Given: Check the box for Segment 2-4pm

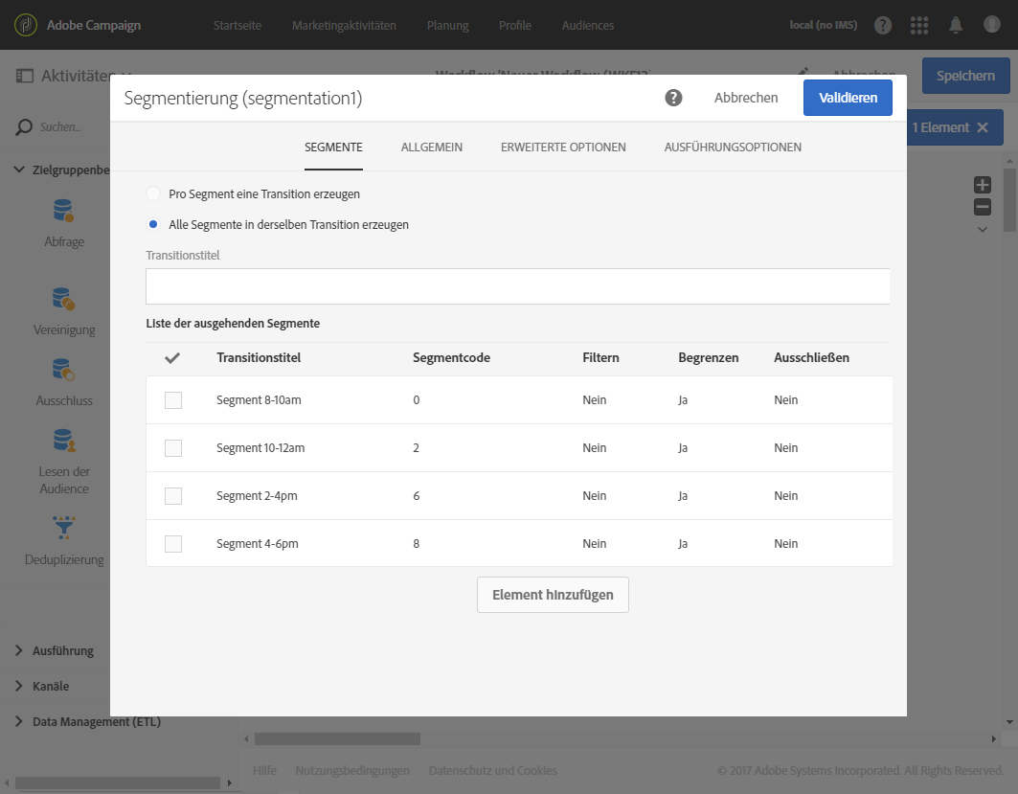Looking at the screenshot, I should tap(173, 496).
